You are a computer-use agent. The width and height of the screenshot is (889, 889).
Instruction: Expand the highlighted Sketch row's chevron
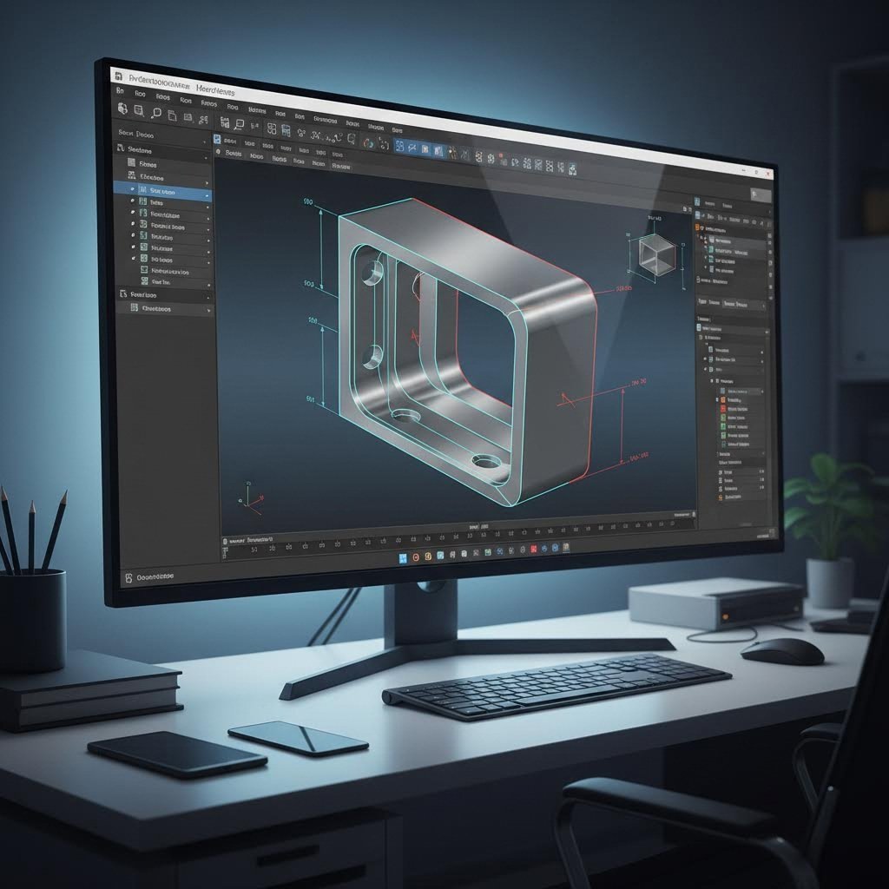(x=207, y=196)
